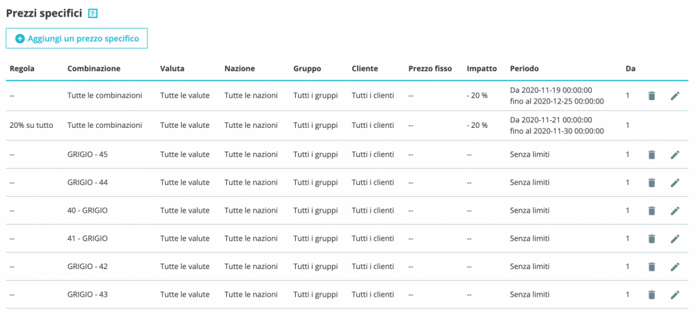
Task: Click Aggiungi un prezzo specifico button
Action: (x=77, y=38)
